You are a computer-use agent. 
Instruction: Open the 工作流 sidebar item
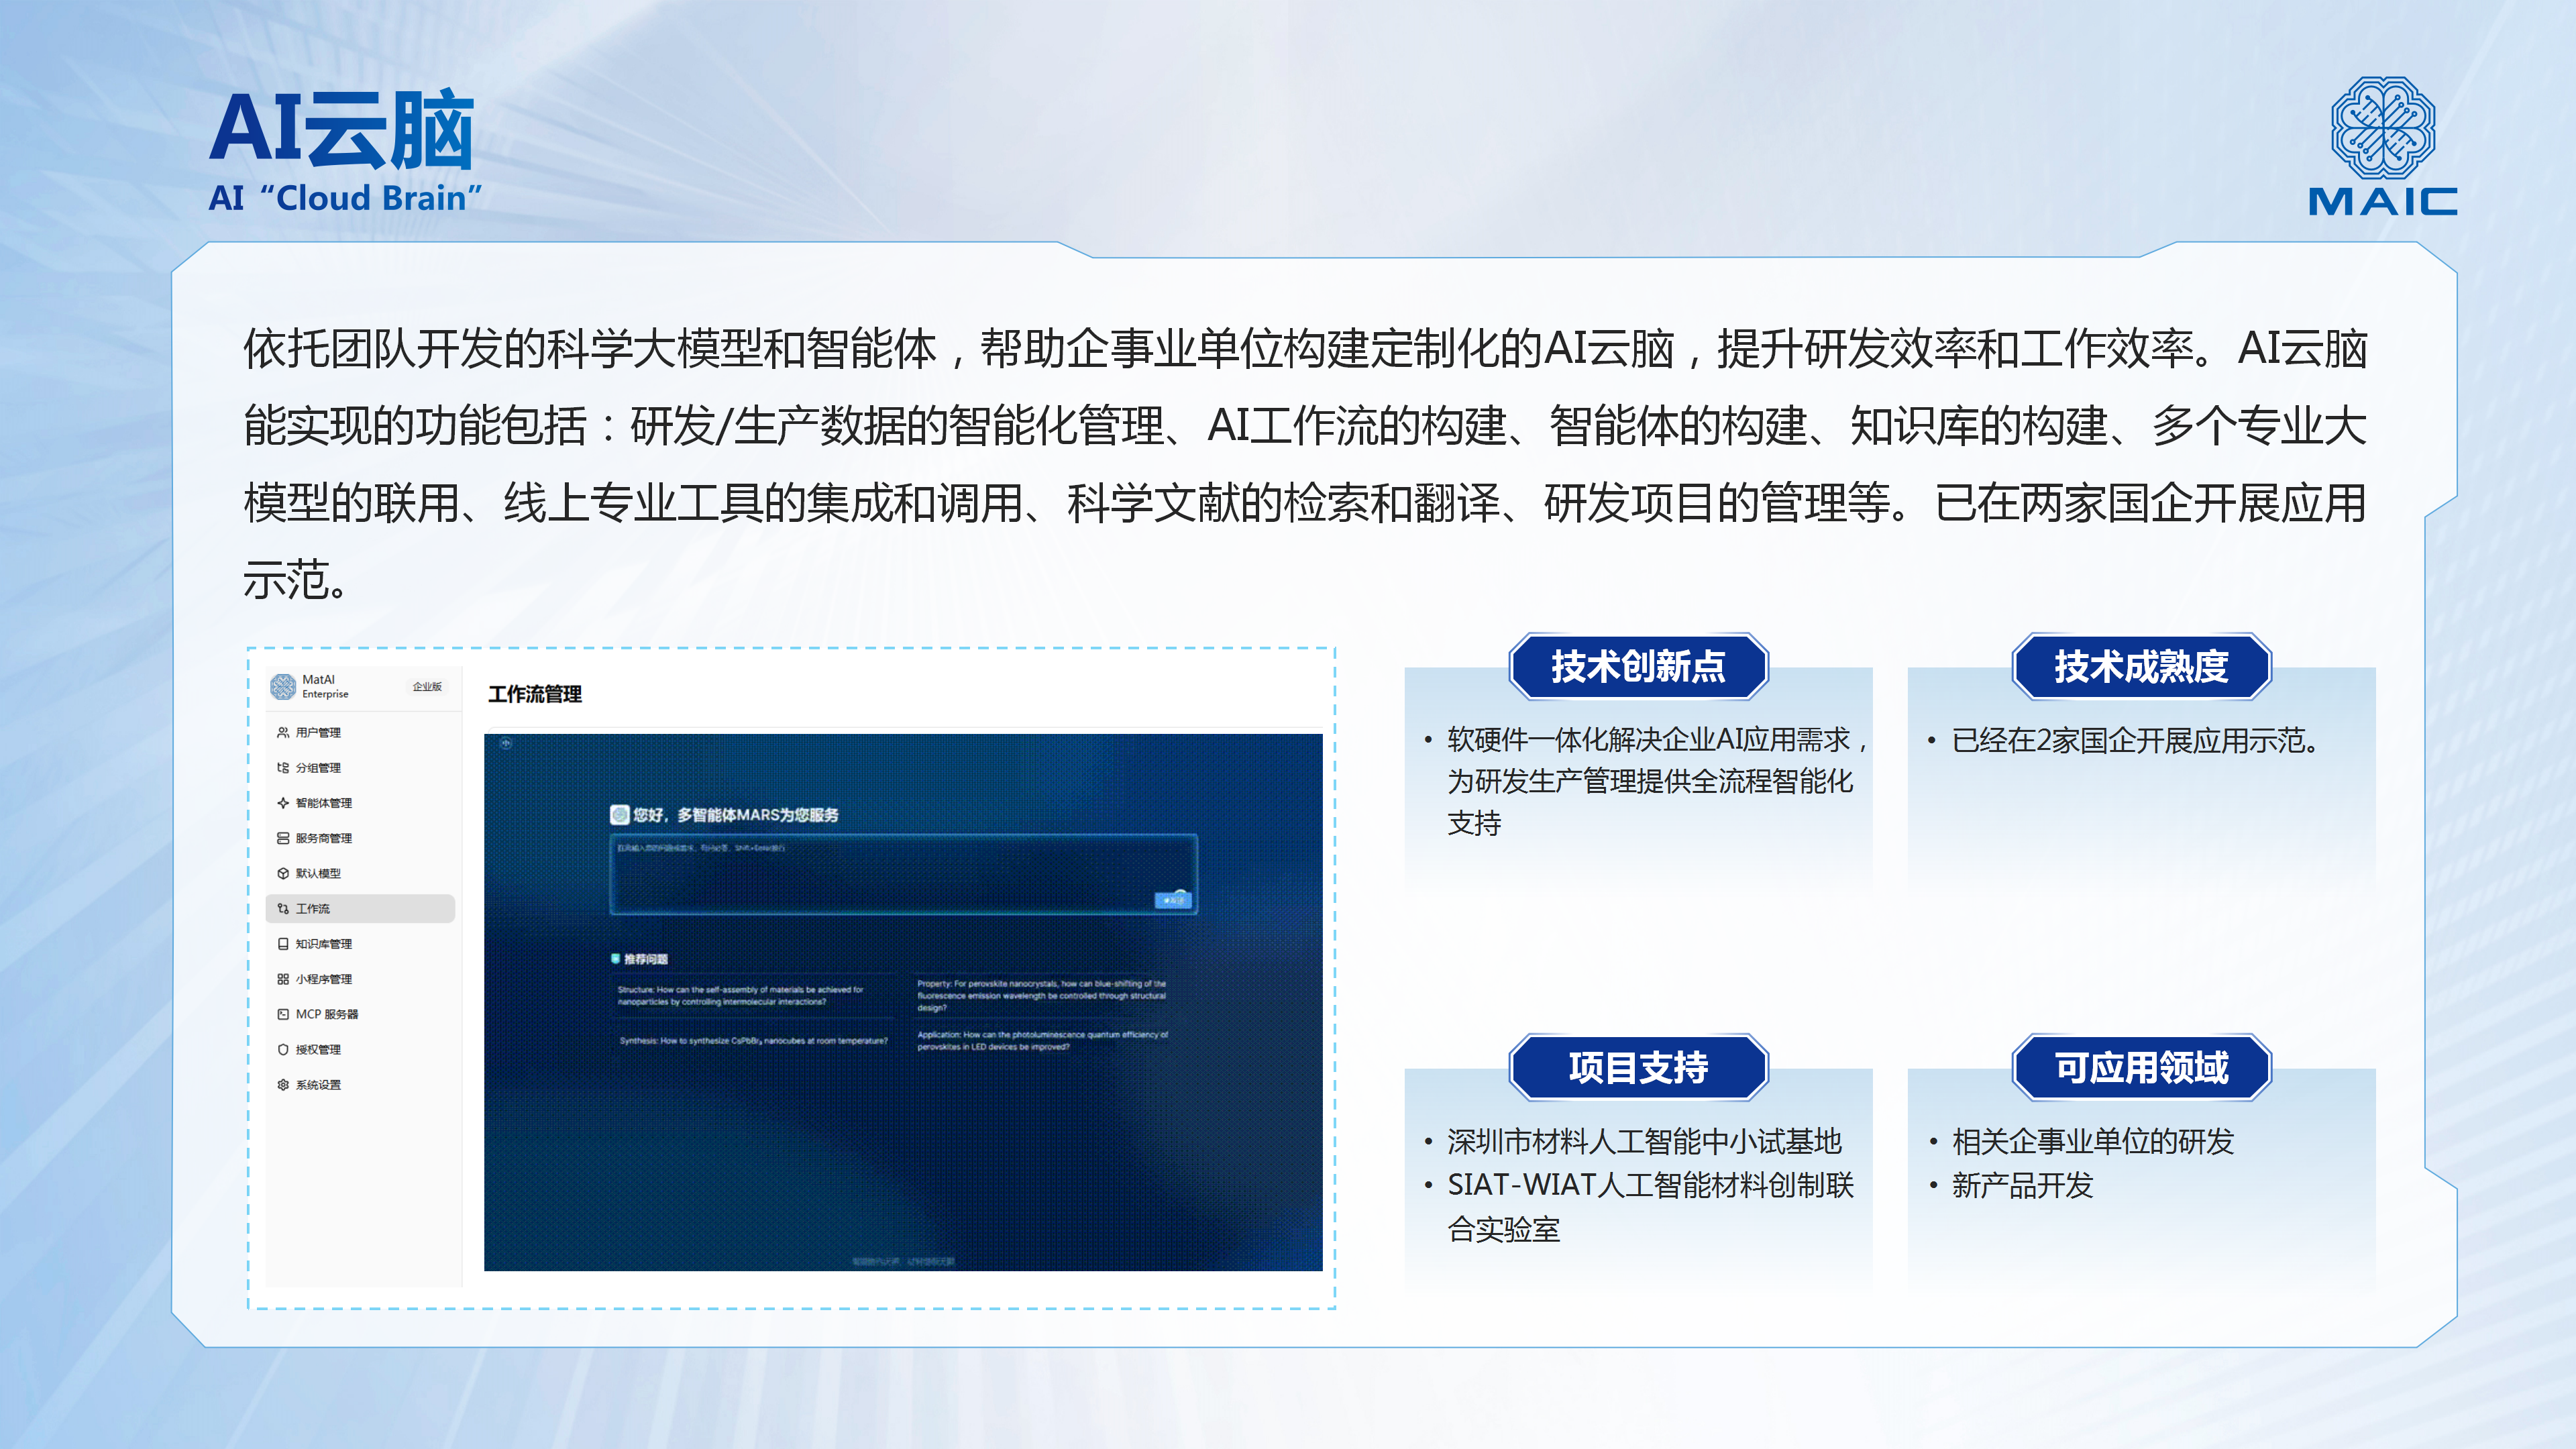point(360,908)
